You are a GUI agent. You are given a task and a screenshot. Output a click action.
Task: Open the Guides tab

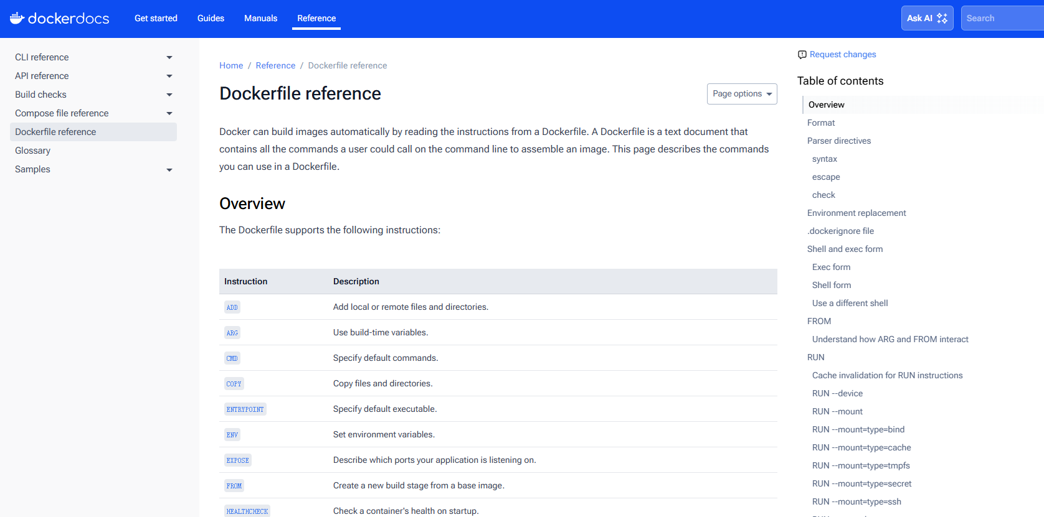click(x=211, y=18)
